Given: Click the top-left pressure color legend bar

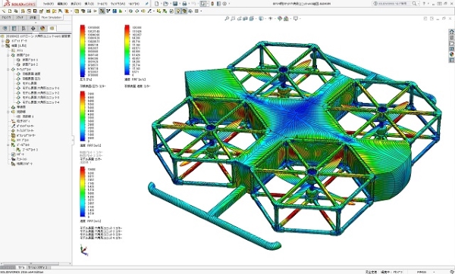Looking at the screenshot, I should (83, 51).
